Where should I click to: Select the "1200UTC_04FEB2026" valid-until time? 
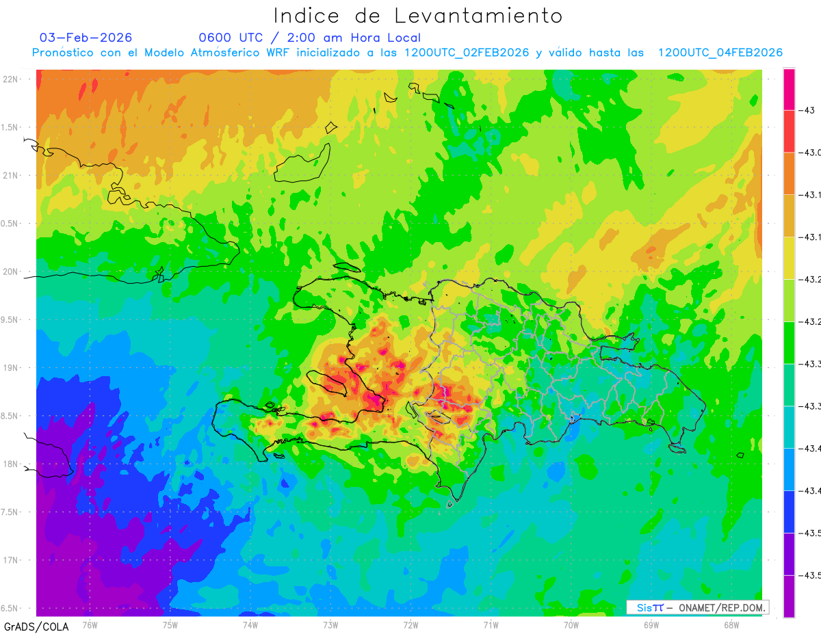tap(720, 53)
